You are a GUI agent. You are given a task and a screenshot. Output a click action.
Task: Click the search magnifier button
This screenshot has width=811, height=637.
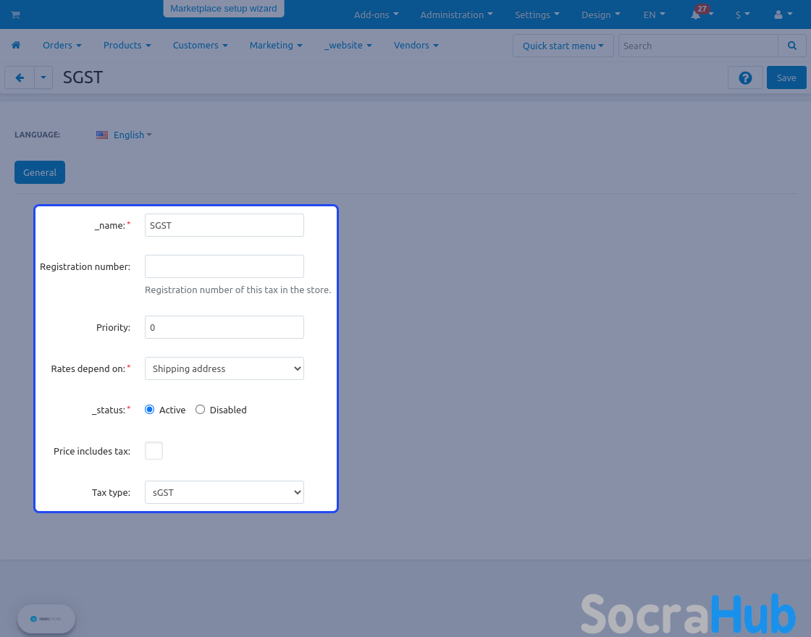[x=791, y=46]
